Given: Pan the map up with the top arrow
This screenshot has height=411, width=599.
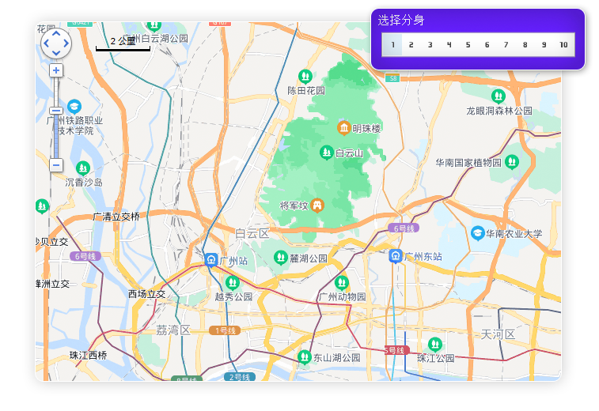Looking at the screenshot, I should pos(56,34).
